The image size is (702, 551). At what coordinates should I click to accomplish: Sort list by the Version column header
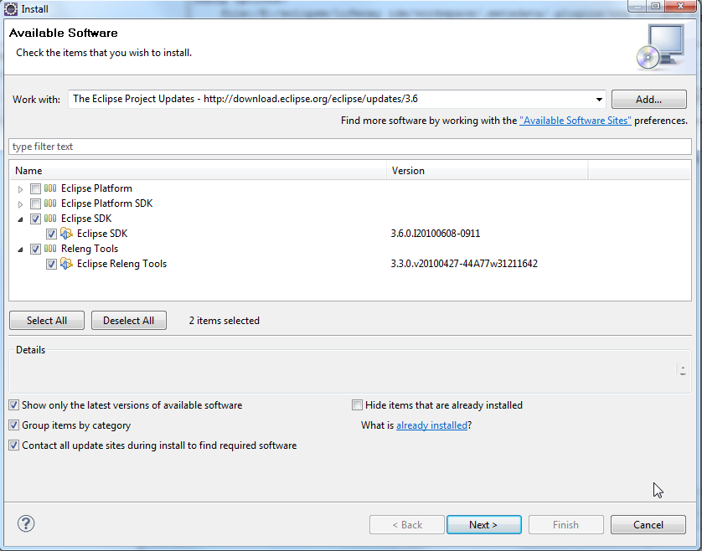488,171
